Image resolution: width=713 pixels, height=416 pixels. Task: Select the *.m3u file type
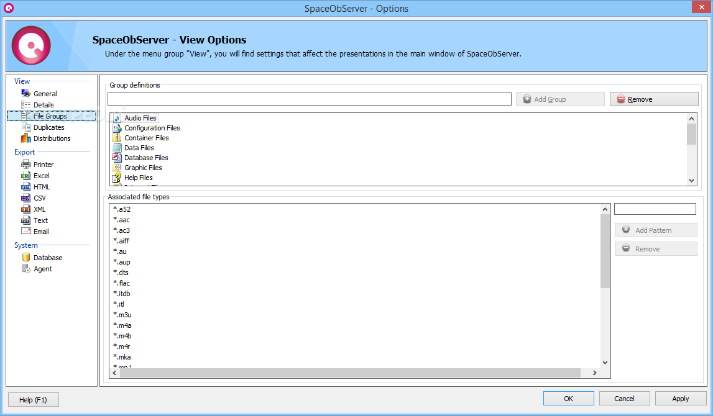coord(122,315)
